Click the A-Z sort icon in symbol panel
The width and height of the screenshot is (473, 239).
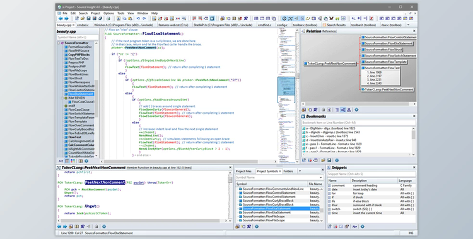(61, 161)
